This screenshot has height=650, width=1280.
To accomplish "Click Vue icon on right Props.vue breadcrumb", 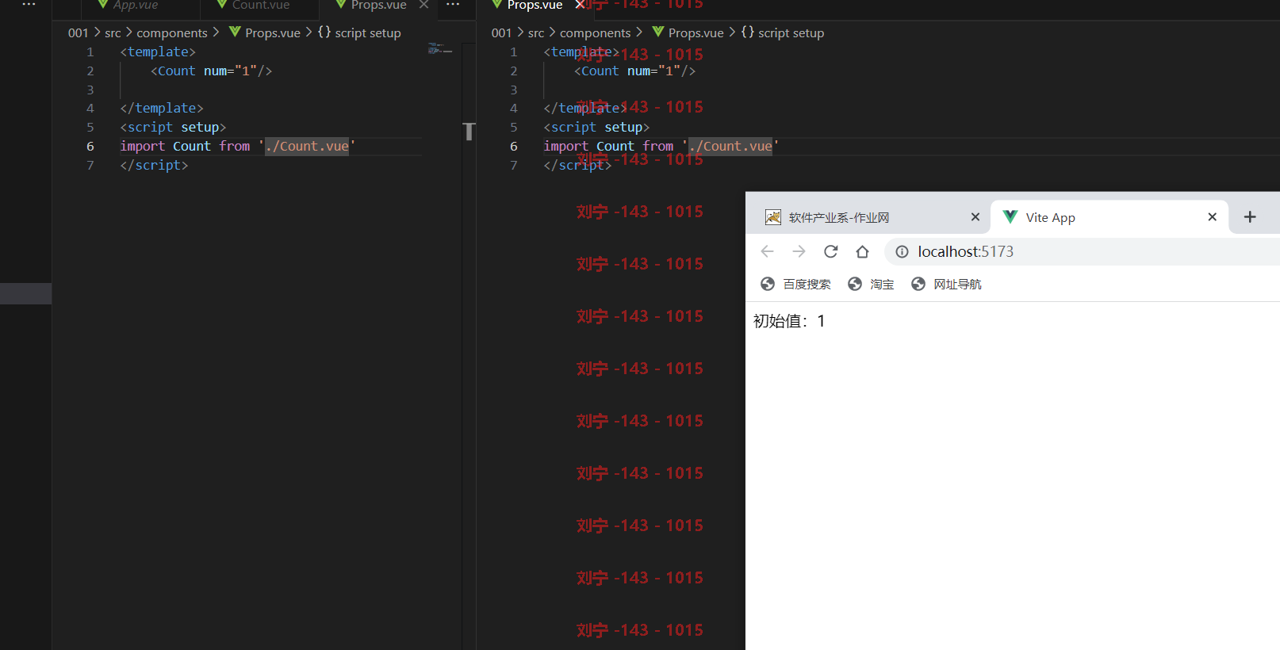I will pos(658,32).
